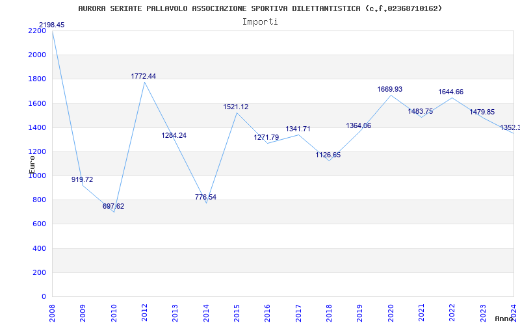520x325 pixels.
Task: Select the 200 y-axis tick label
Action: click(39, 272)
